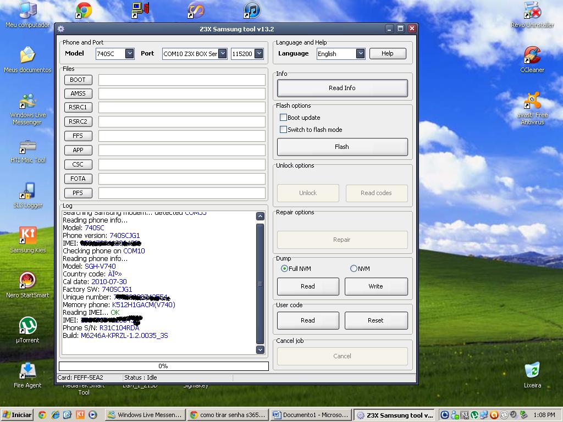Click the RSRC1 file select button
Image resolution: width=563 pixels, height=422 pixels.
[x=78, y=107]
